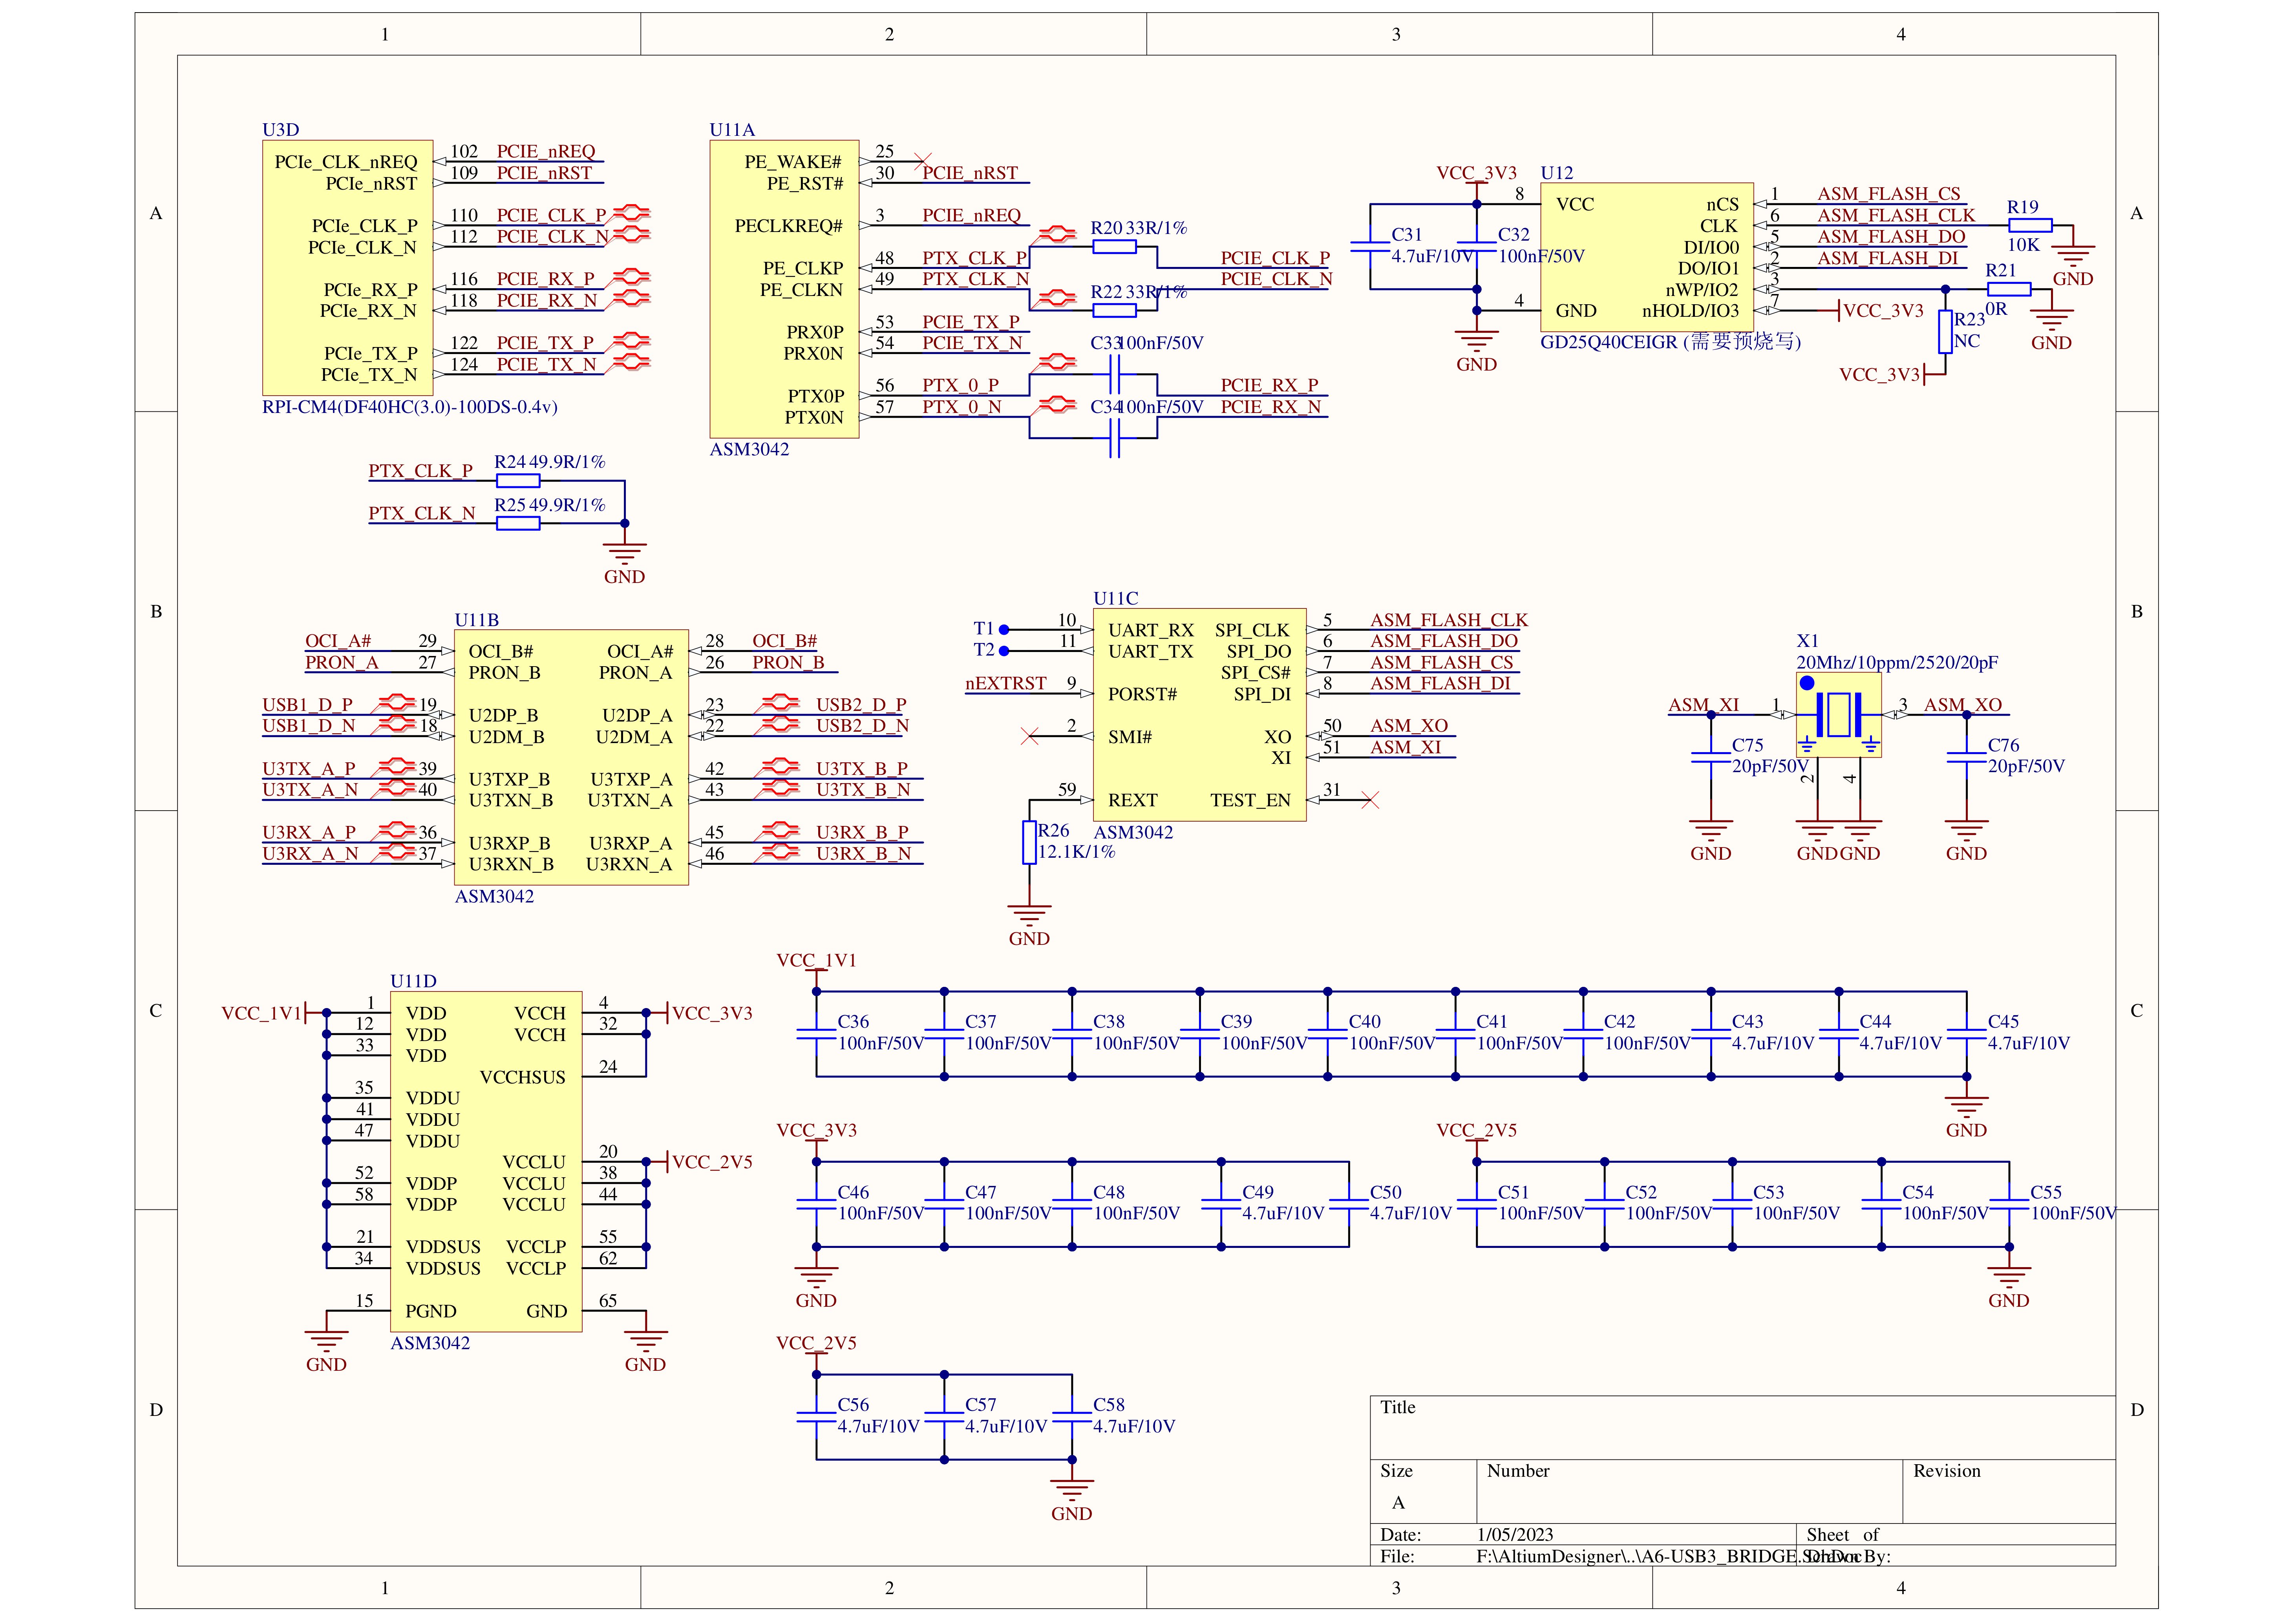Click resistor R24 49.9R/1% symbol
The width and height of the screenshot is (2296, 1622).
tap(518, 481)
